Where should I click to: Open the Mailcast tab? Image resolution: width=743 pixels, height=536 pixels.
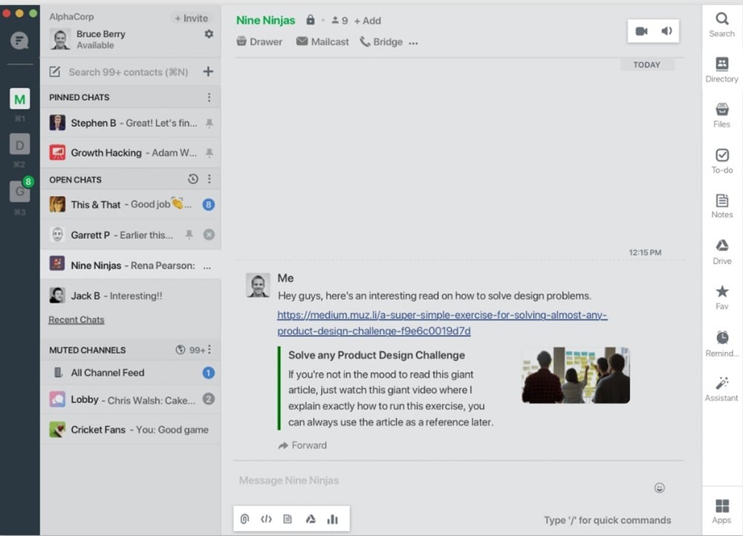coord(322,42)
